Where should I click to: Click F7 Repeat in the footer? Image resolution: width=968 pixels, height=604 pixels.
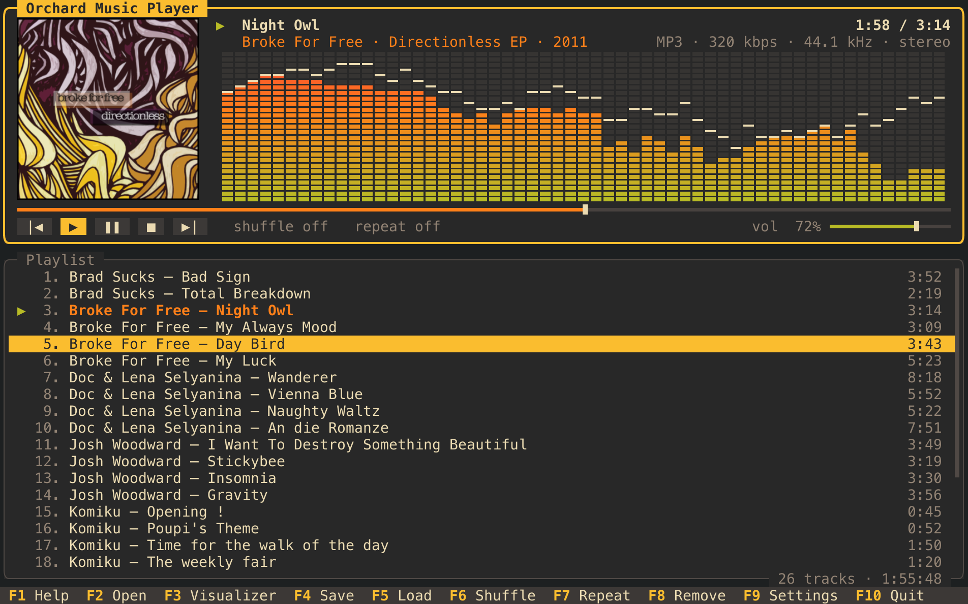click(592, 596)
